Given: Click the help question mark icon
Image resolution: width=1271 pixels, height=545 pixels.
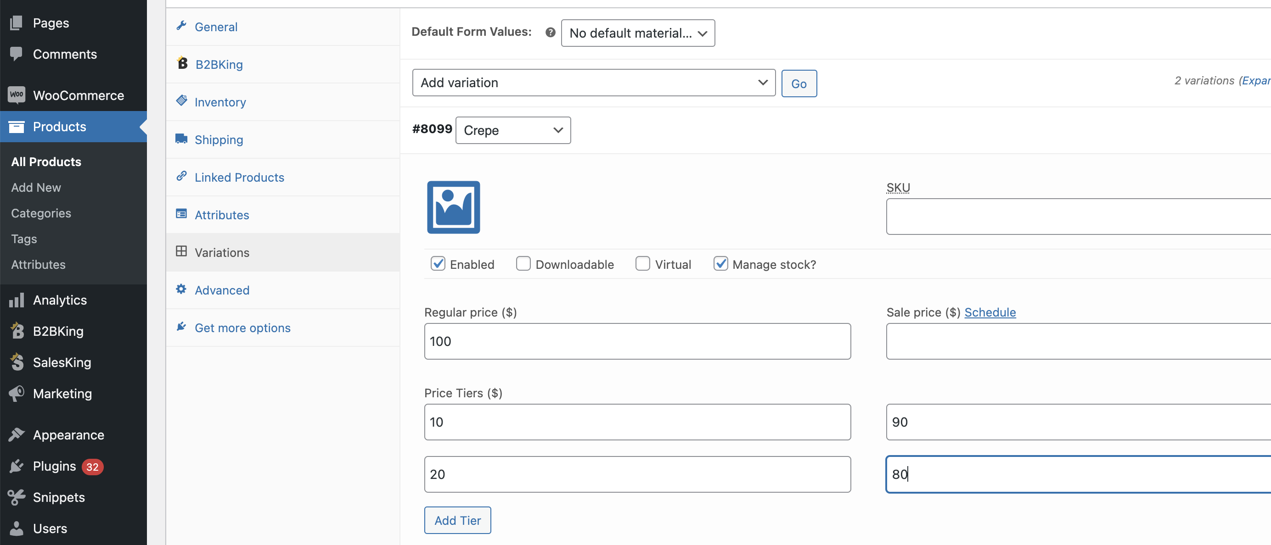Looking at the screenshot, I should pyautogui.click(x=550, y=33).
